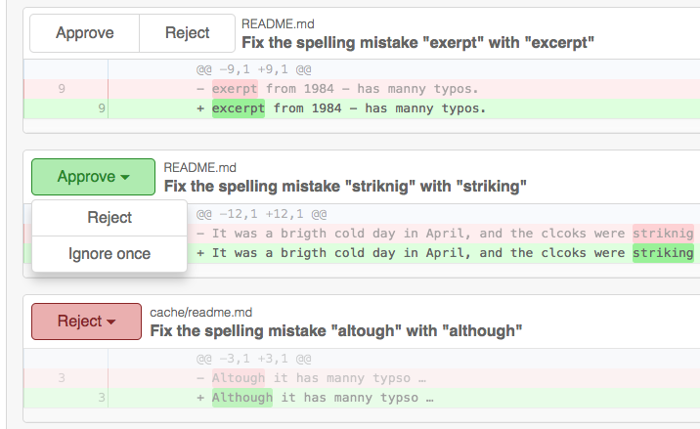Click the hunk header @@ -9,1 +9,1 @@
Screen dimensions: 700x429
click(253, 69)
